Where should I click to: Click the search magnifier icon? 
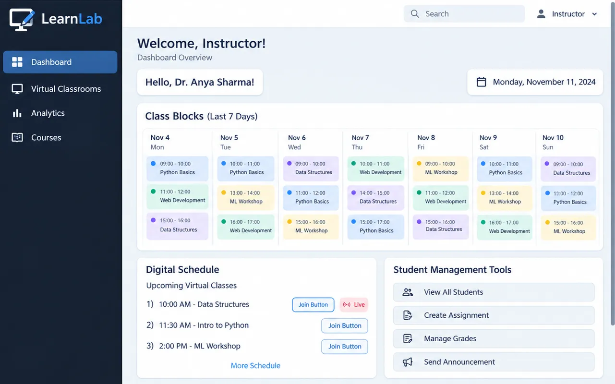pyautogui.click(x=415, y=14)
